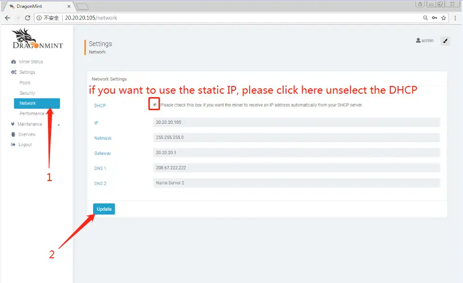The width and height of the screenshot is (463, 283).
Task: Click the Maintenance icon in sidebar
Action: point(13,124)
